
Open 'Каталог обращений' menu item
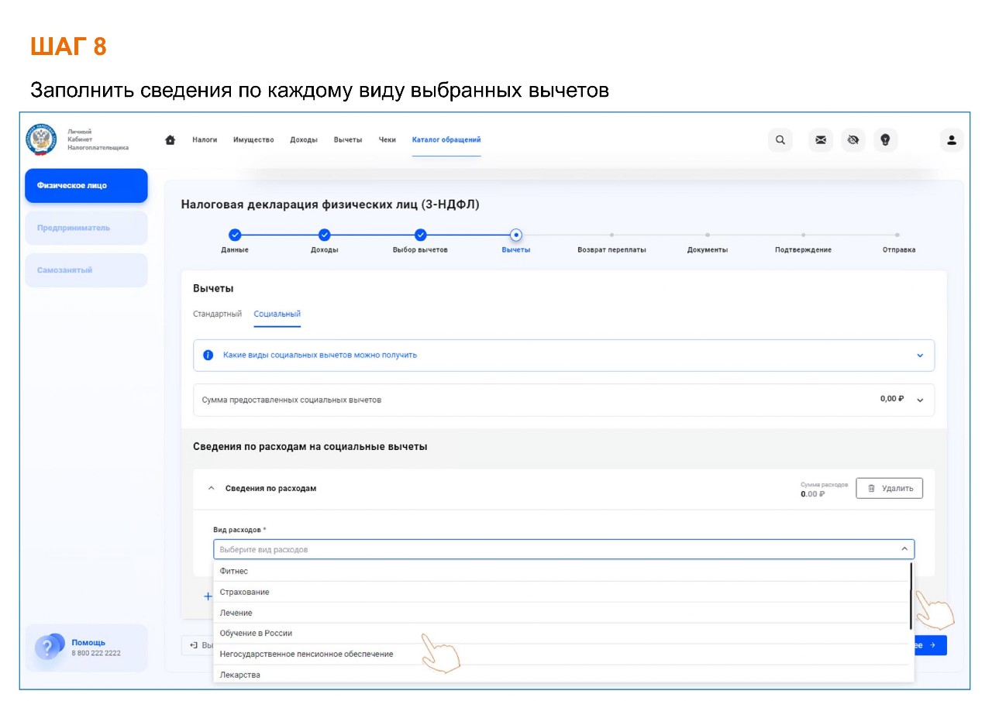446,140
